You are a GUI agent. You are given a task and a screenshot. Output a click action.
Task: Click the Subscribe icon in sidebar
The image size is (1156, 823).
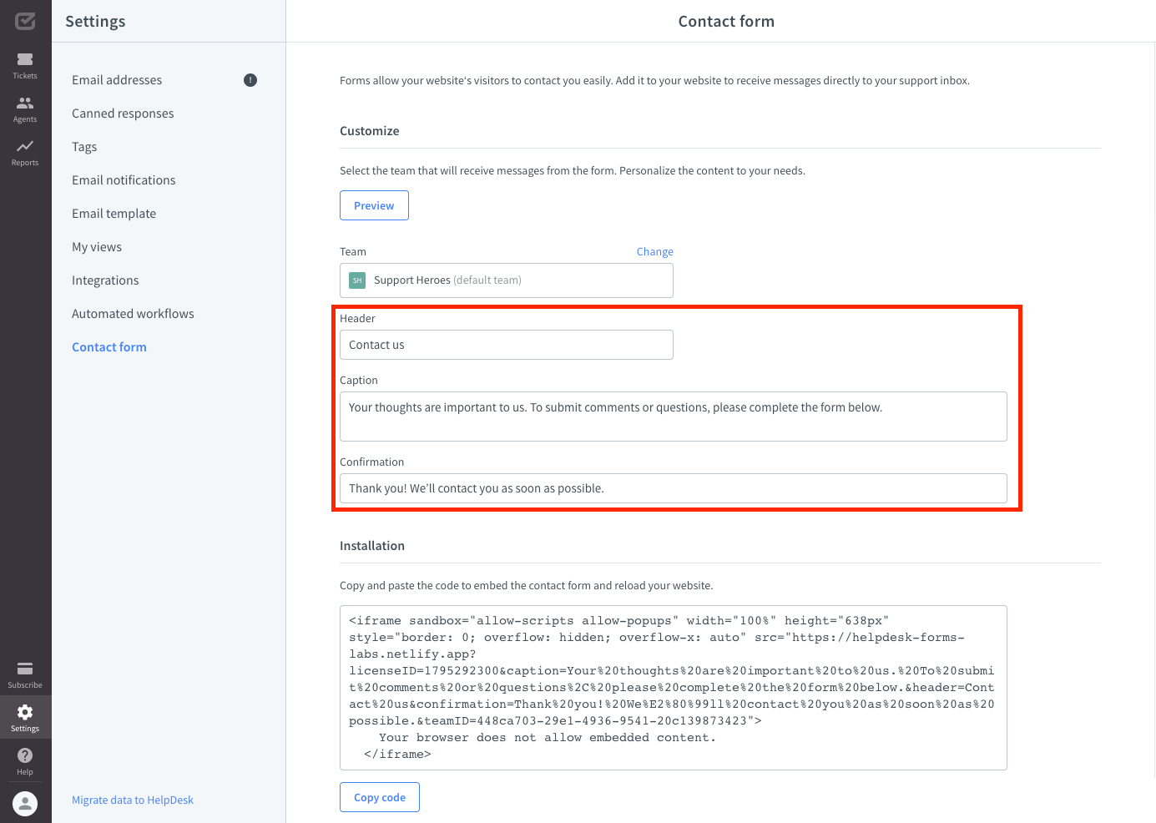pyautogui.click(x=25, y=673)
